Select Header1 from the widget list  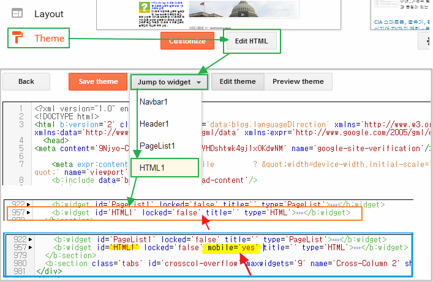[154, 124]
